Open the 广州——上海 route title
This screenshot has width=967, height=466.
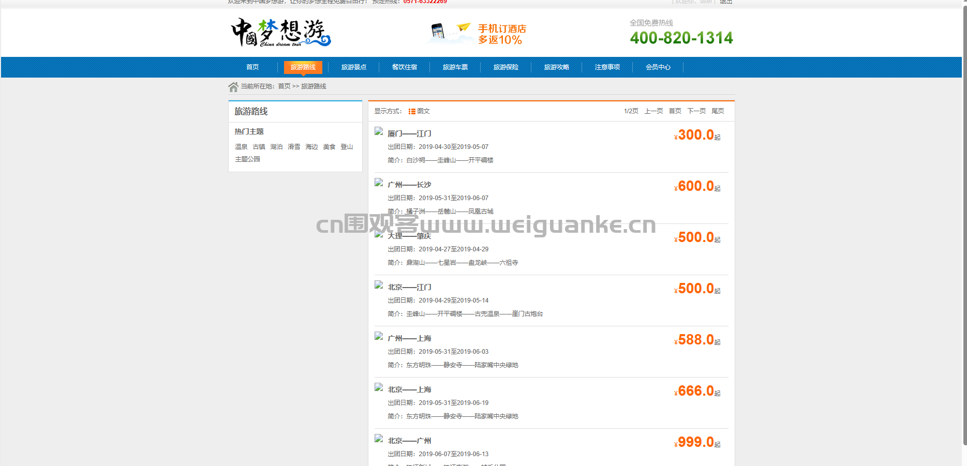409,338
